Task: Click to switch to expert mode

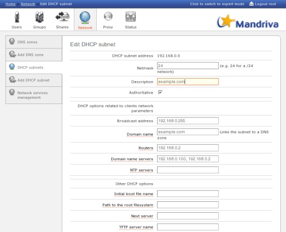Action: click(x=217, y=4)
